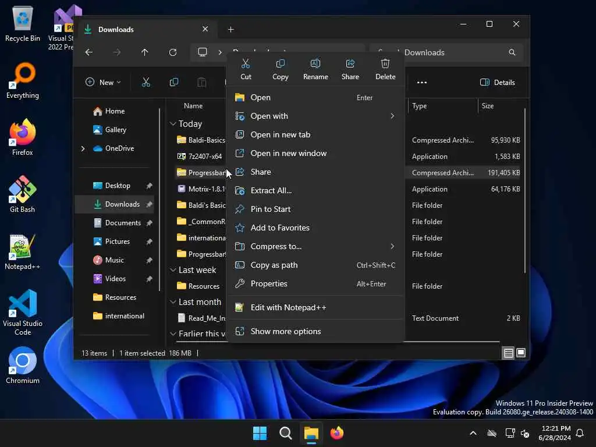This screenshot has height=447, width=596.
Task: Click taskbar Firefox icon
Action: pyautogui.click(x=337, y=433)
